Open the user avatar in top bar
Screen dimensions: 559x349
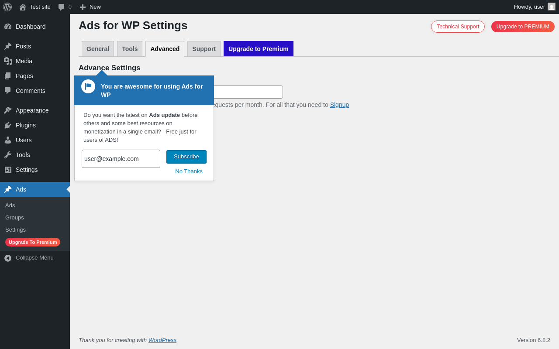tap(552, 7)
